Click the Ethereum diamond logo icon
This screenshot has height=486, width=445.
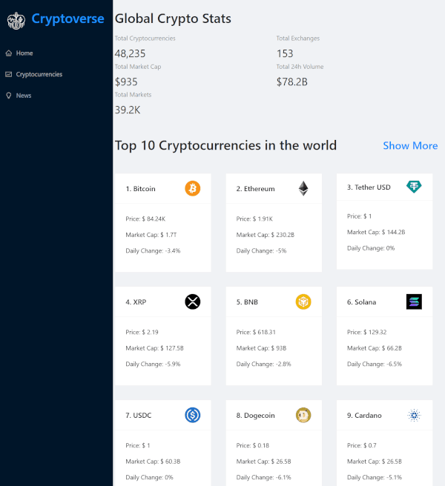tap(303, 188)
